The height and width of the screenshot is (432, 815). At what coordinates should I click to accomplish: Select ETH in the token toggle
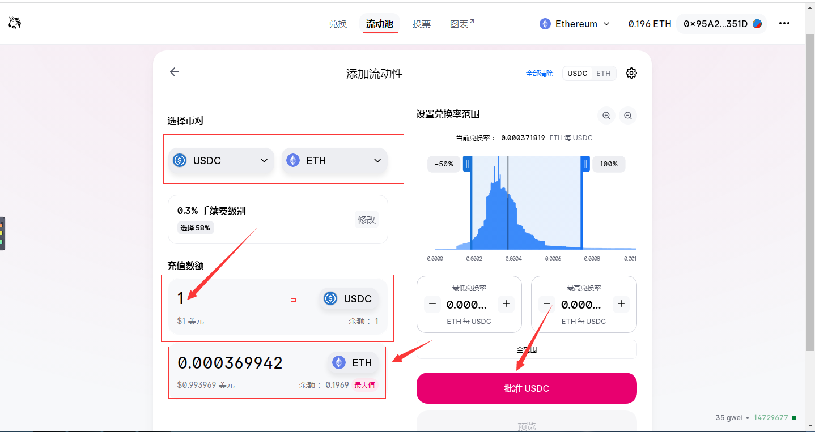point(604,74)
